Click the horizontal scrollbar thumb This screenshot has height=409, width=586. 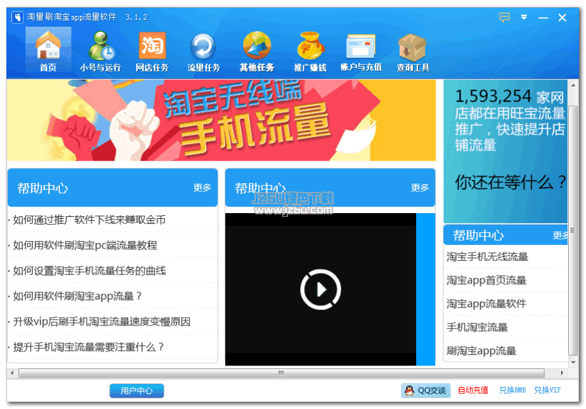coord(282,373)
